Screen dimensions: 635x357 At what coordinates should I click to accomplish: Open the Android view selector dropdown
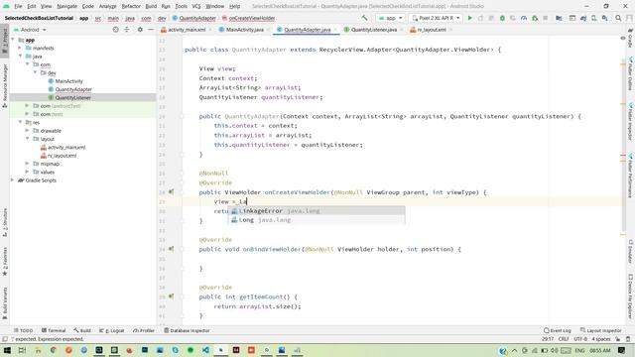(31, 30)
